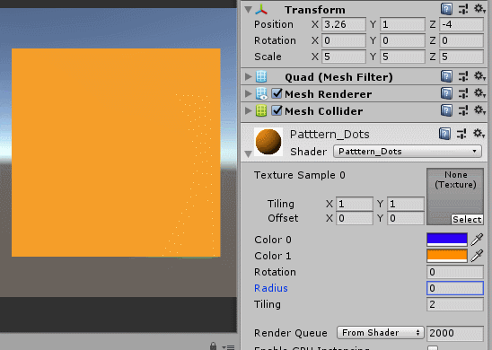Click the Position X field

click(344, 24)
